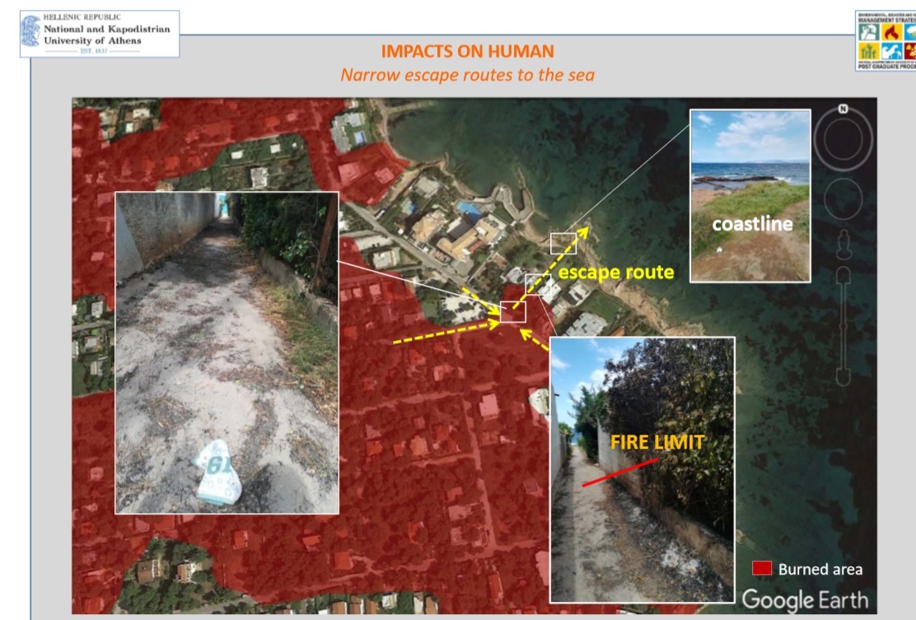Click the yellow people icon in program logo
This screenshot has height=620, width=916.
868,53
